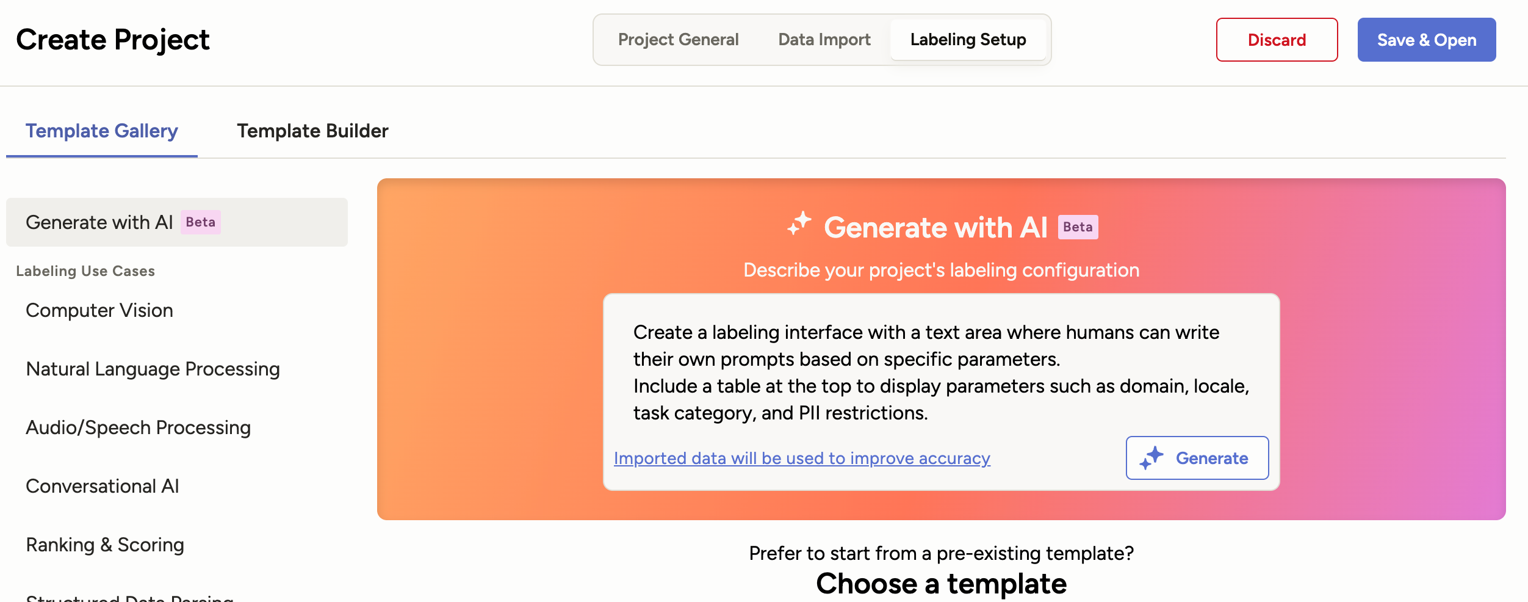Switch to the Project General tab
The image size is (1528, 602).
(678, 39)
